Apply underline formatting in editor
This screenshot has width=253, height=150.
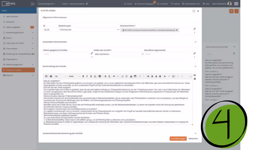[91, 76]
